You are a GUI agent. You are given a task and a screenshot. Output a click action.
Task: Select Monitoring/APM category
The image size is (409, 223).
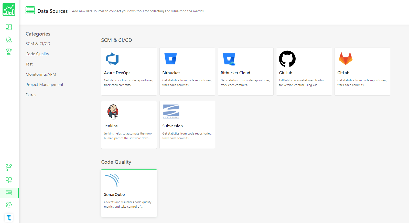tap(41, 74)
